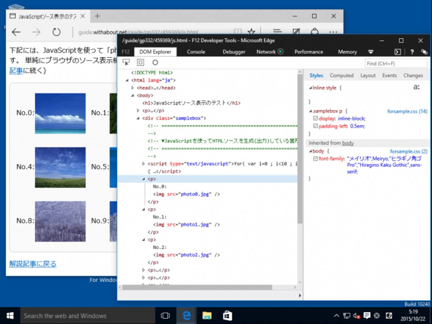
Task: Show hidden tray icons chevron
Action: (x=337, y=316)
